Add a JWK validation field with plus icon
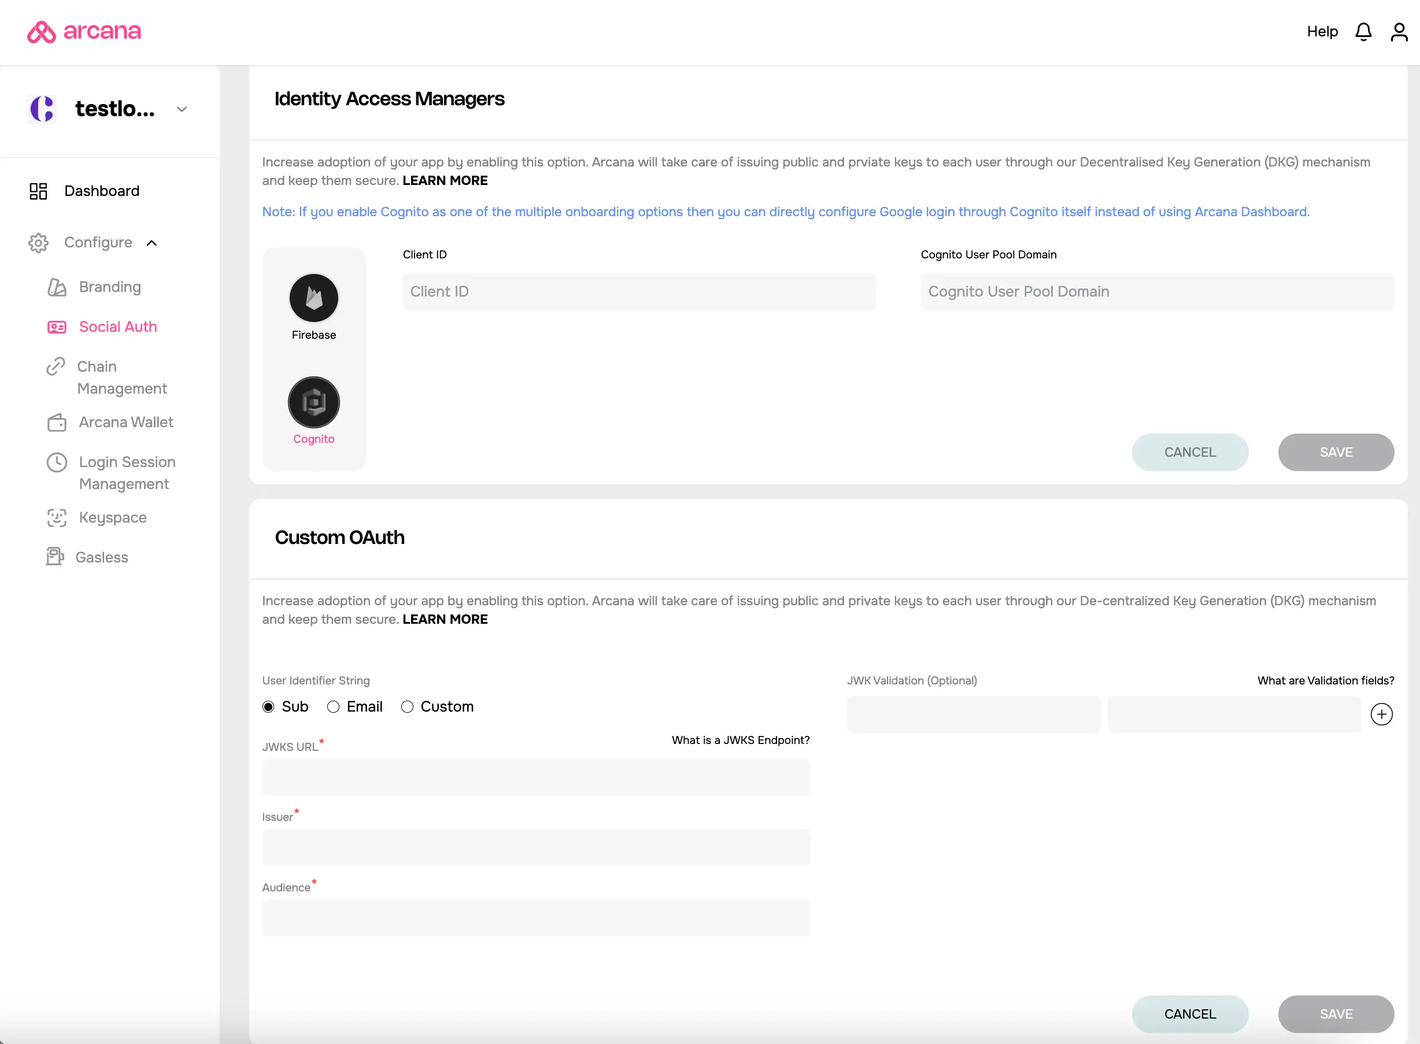 pos(1381,714)
